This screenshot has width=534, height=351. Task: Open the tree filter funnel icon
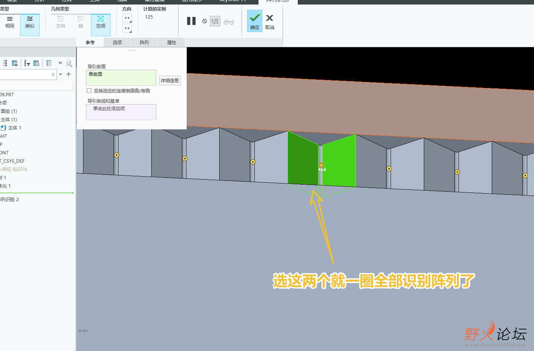(x=27, y=63)
